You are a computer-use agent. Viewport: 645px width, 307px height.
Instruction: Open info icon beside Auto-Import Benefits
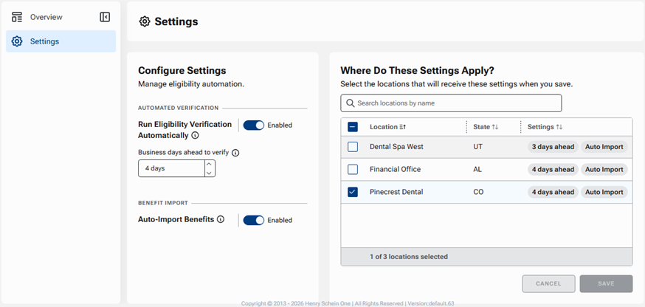point(221,219)
